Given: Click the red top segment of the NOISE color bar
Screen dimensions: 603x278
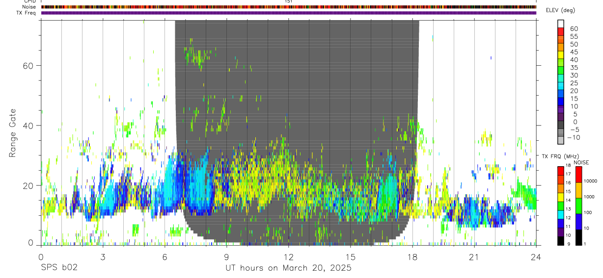Looking at the screenshot, I should click(x=579, y=175).
